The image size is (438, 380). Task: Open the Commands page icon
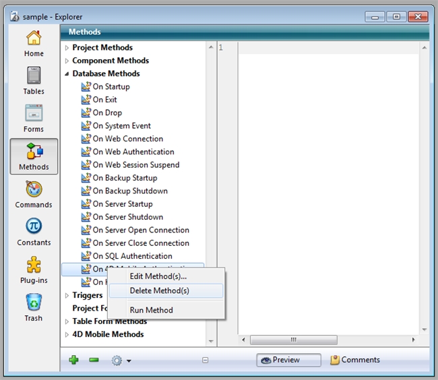[34, 194]
